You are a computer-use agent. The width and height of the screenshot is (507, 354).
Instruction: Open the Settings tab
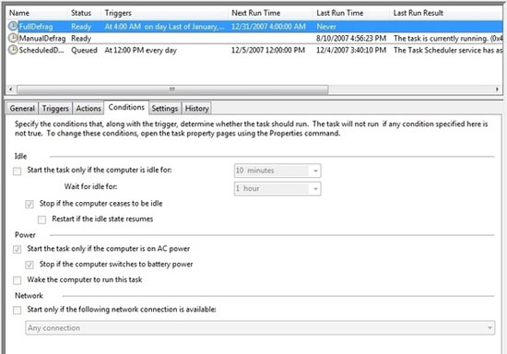pos(165,108)
